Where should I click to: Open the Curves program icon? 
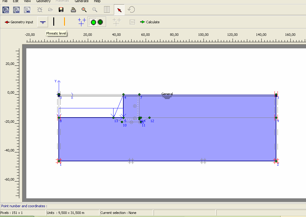click(27, 10)
